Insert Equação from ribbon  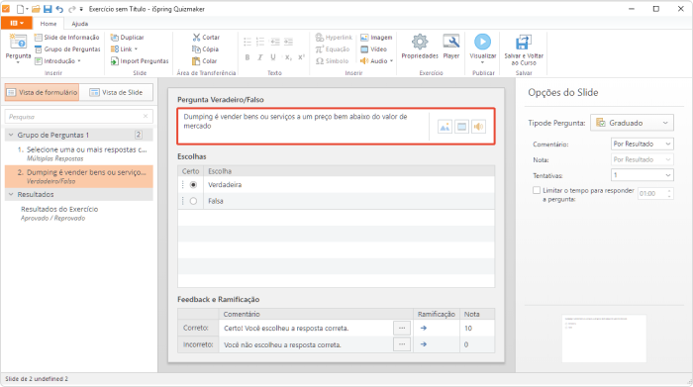pyautogui.click(x=333, y=49)
